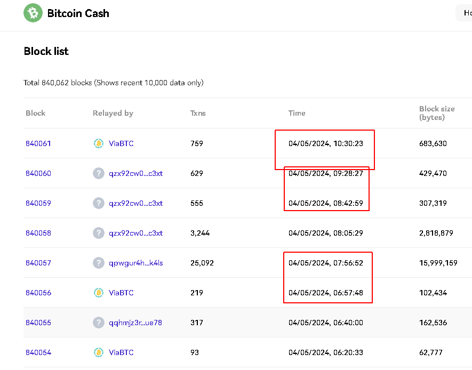472x370 pixels.
Task: Click the Bitcoin Cash logo icon
Action: (33, 13)
